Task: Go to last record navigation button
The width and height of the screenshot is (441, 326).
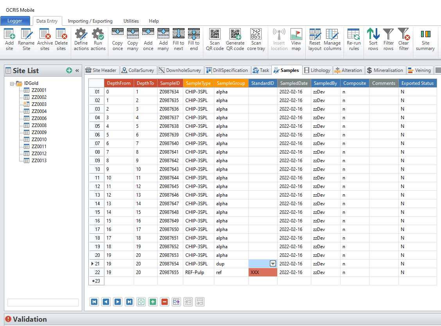Action: 129,302
